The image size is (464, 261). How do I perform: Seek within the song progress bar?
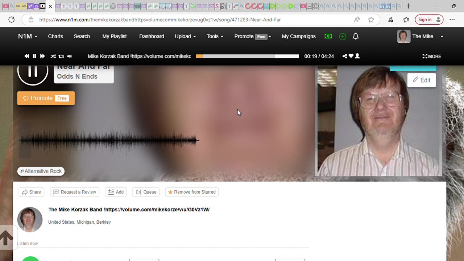click(x=247, y=56)
